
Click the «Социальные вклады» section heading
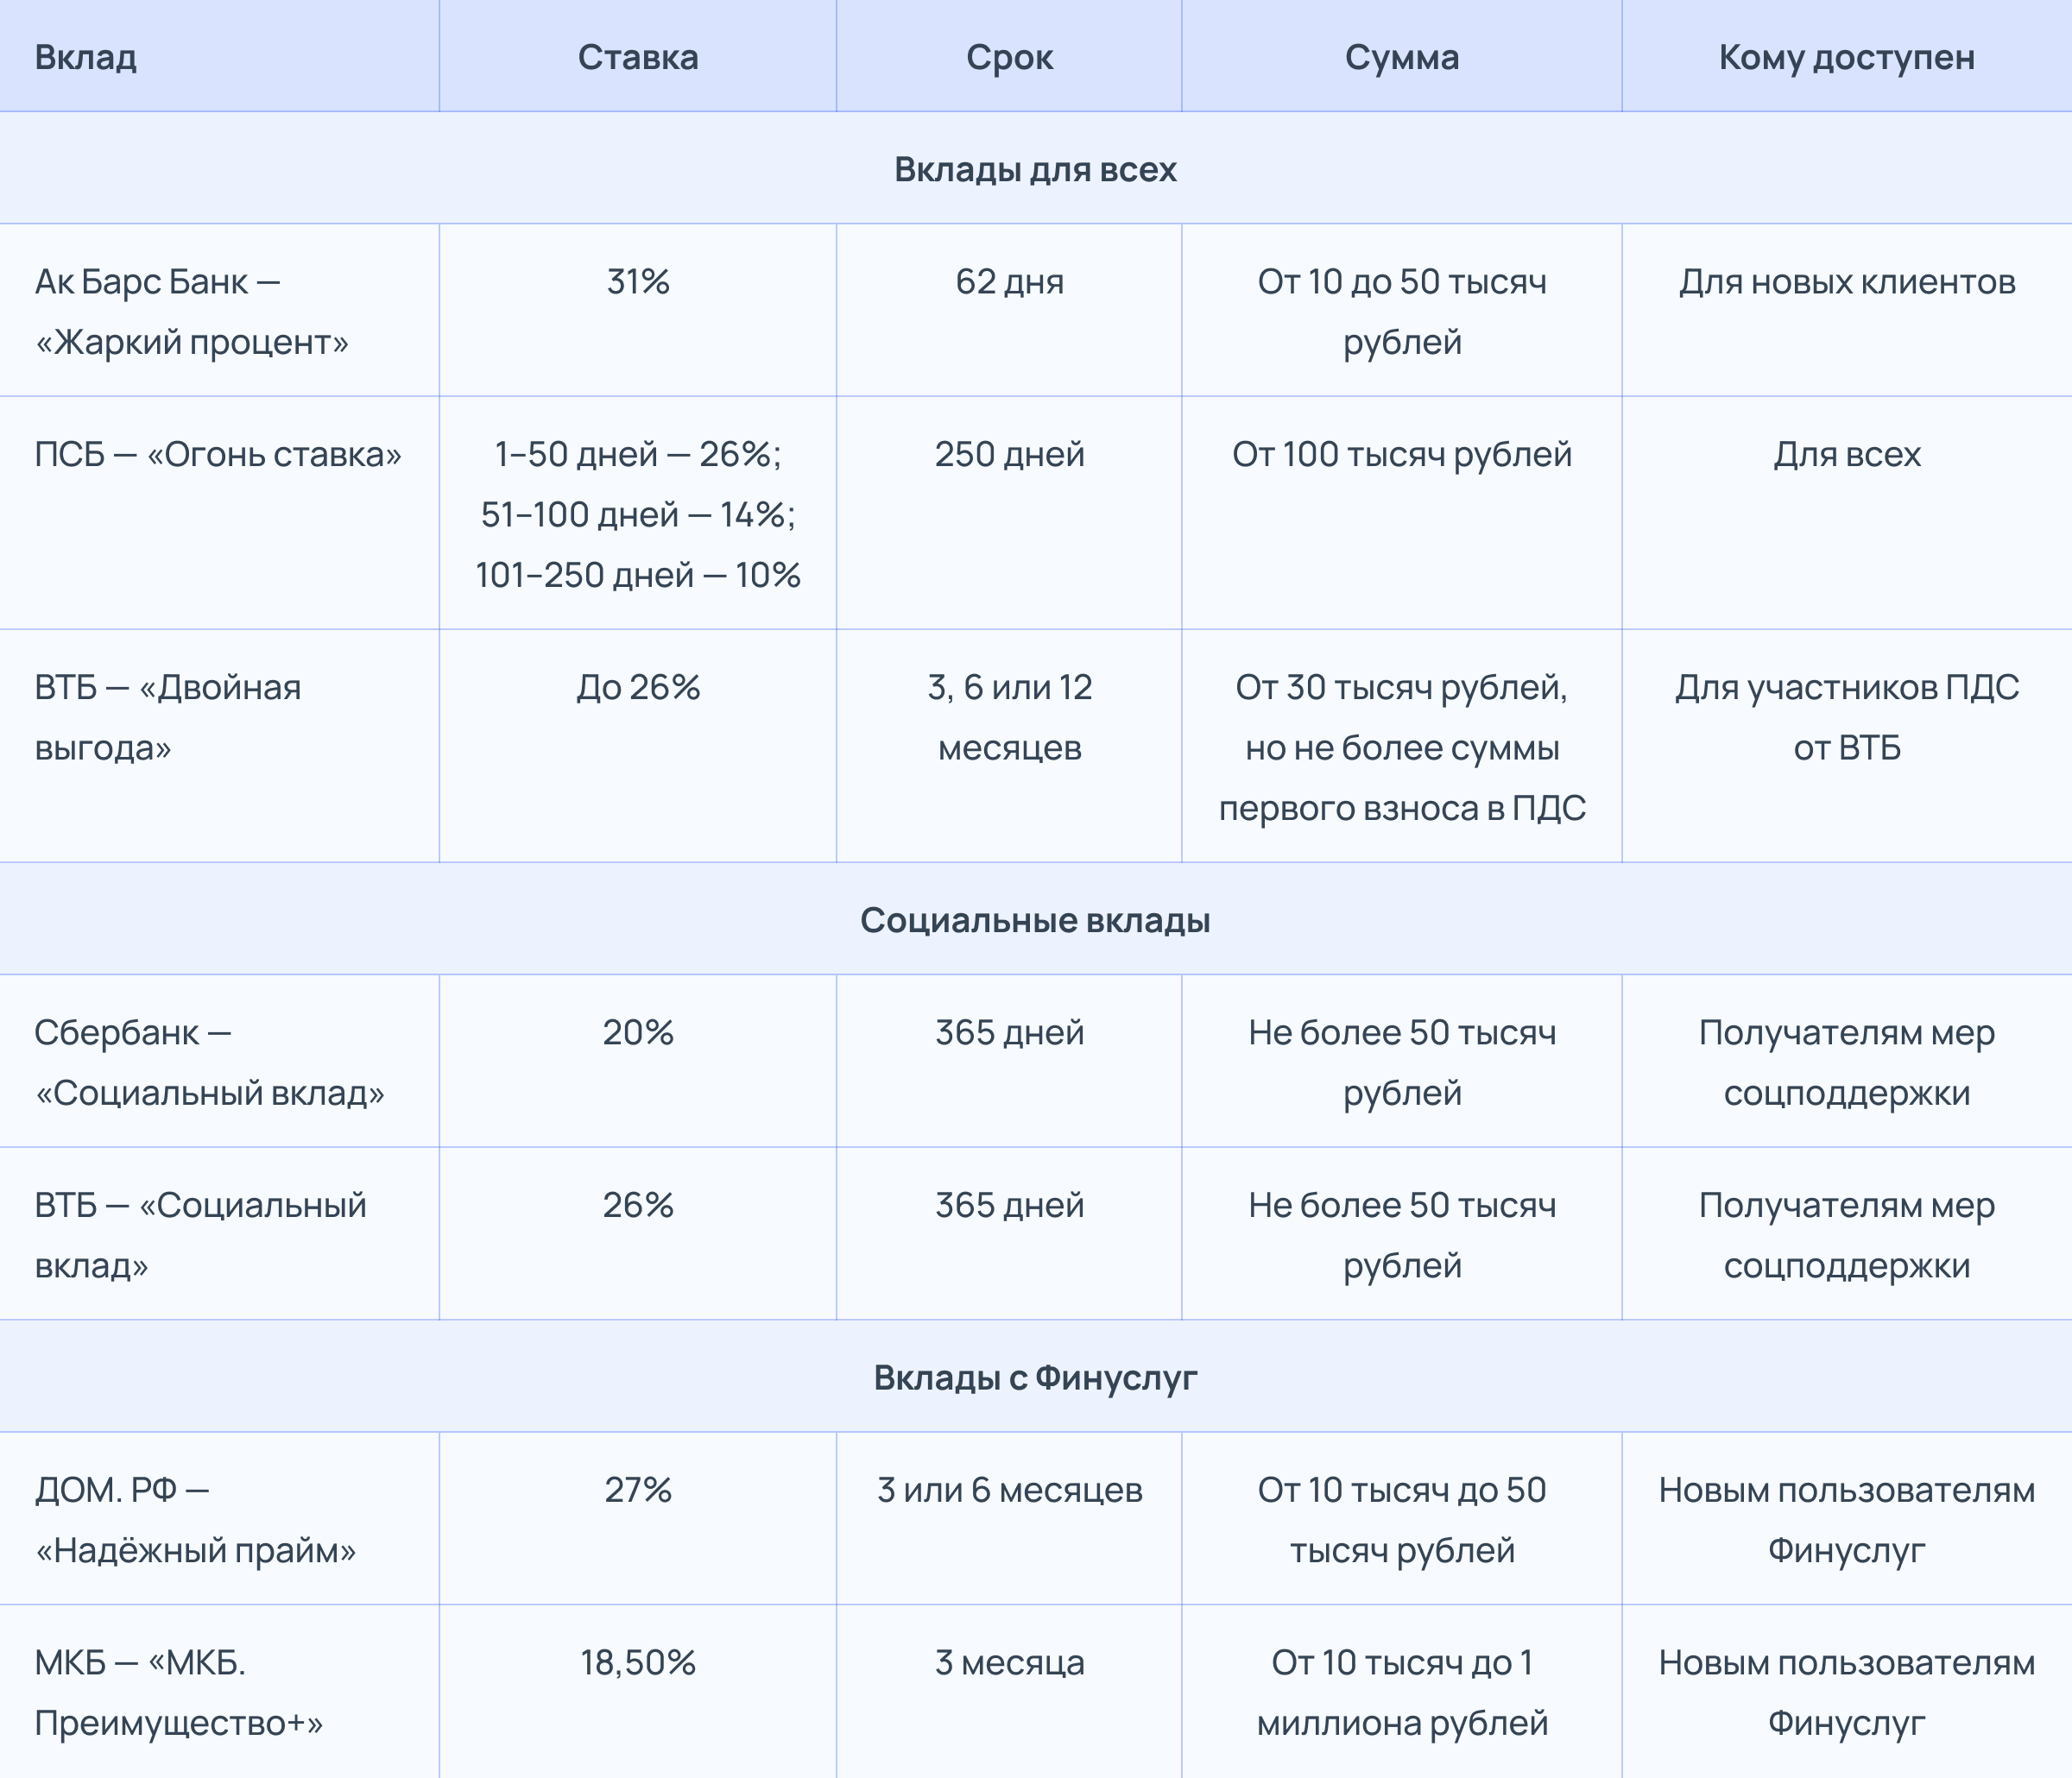(1035, 920)
